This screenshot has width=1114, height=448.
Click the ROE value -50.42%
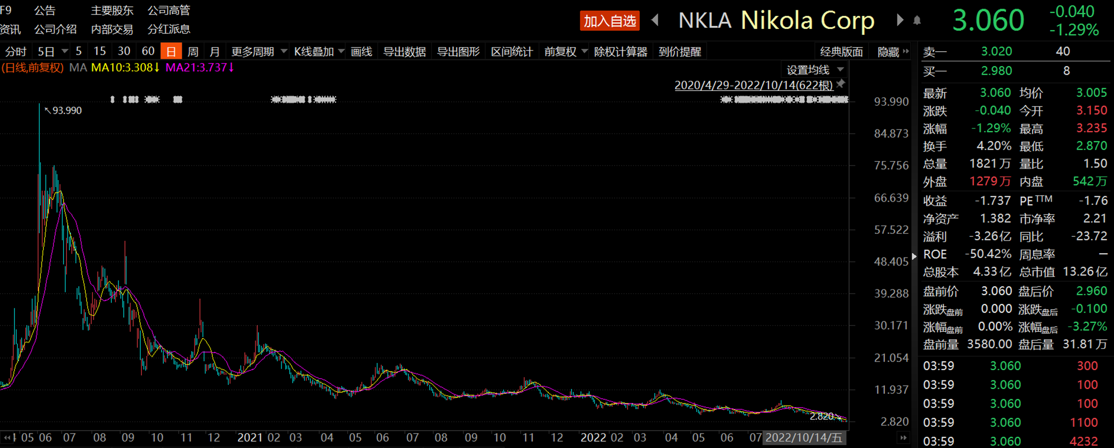pyautogui.click(x=988, y=254)
